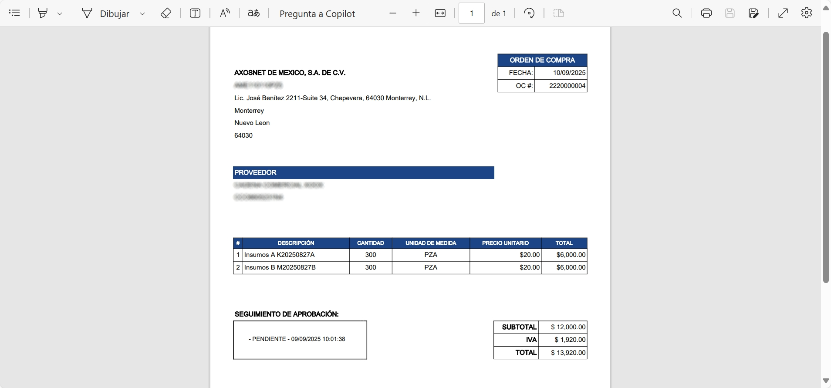The image size is (831, 388).
Task: Toggle fit to width view
Action: (440, 13)
